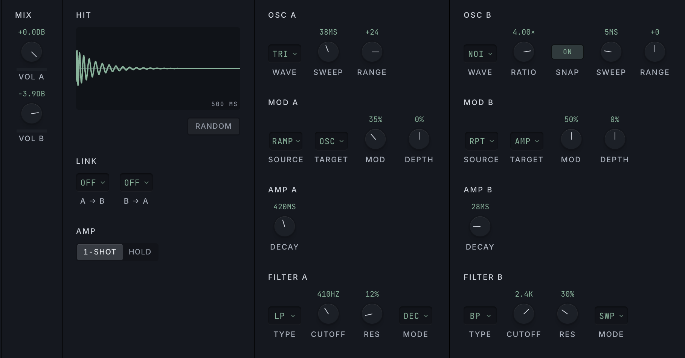This screenshot has height=358, width=685.
Task: Click the OSC B RATIO knob
Action: point(524,52)
